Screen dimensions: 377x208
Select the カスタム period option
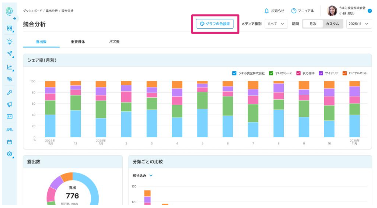[332, 24]
